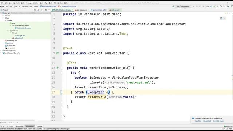The image size is (233, 131).
Task: Switch to rest-get.yml editor tab
Action: [115, 10]
